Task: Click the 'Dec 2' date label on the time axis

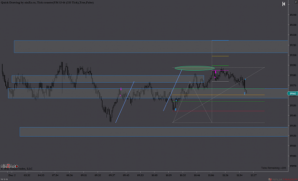Action: pos(12,175)
